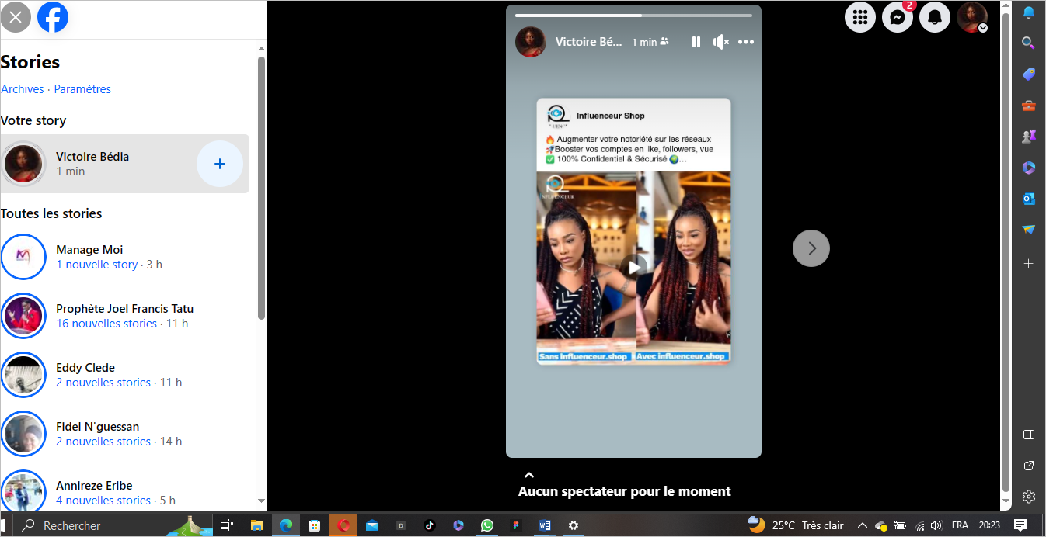1046x537 pixels.
Task: Pause the playing story
Action: [x=696, y=42]
